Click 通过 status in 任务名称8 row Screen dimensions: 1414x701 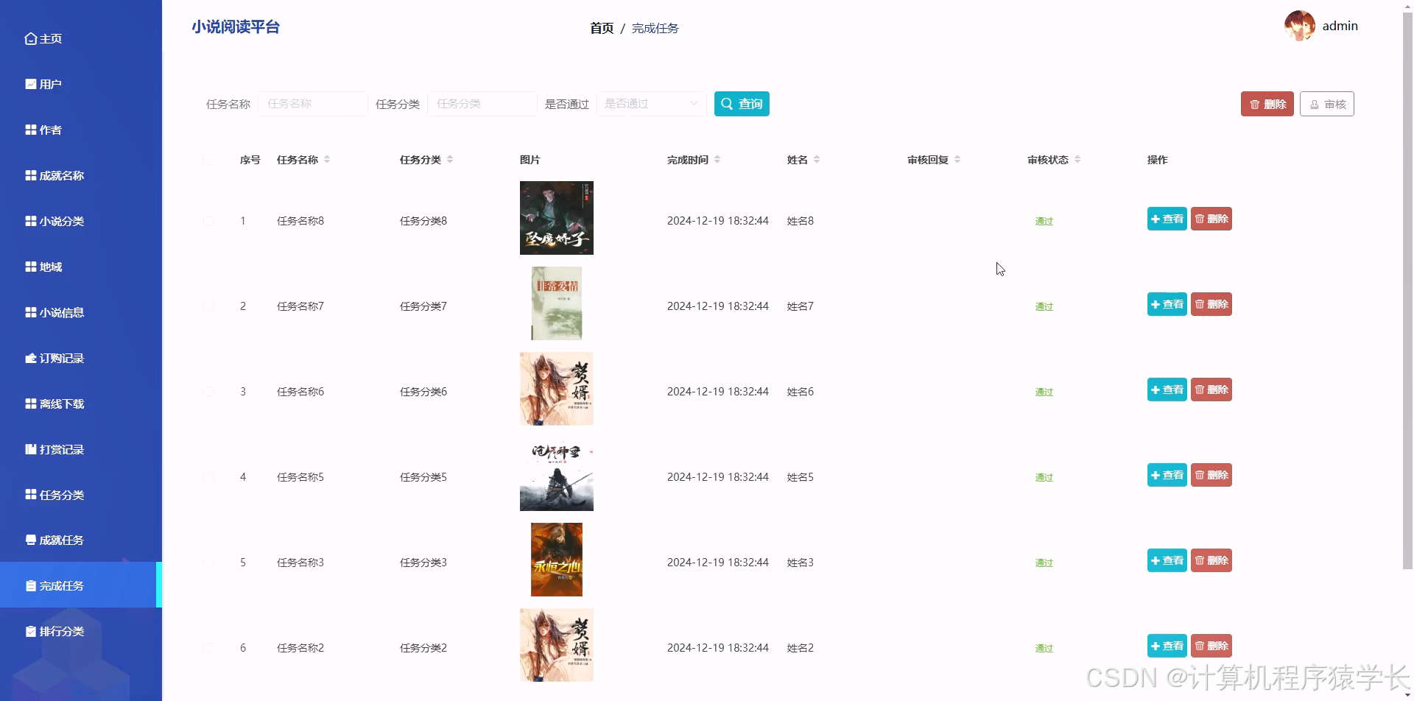pos(1044,221)
